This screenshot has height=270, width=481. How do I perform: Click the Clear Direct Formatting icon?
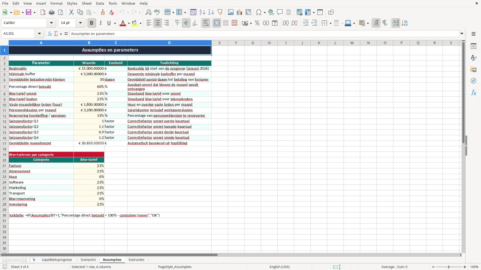click(x=112, y=12)
